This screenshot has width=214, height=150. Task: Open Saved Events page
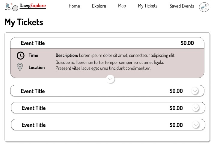pyautogui.click(x=182, y=6)
